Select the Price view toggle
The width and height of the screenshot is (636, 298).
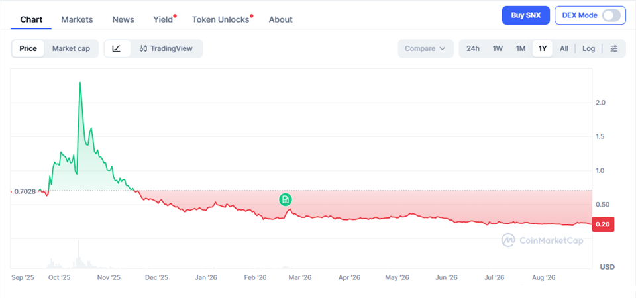click(28, 48)
